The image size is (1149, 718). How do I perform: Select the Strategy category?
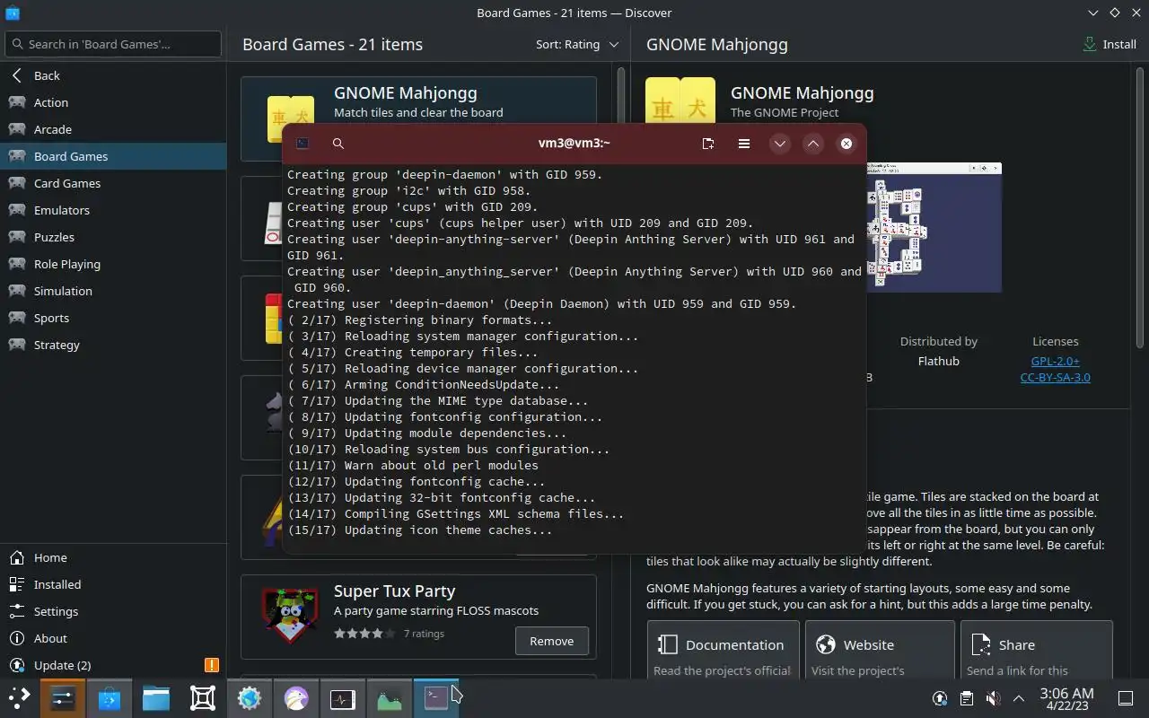(113, 345)
